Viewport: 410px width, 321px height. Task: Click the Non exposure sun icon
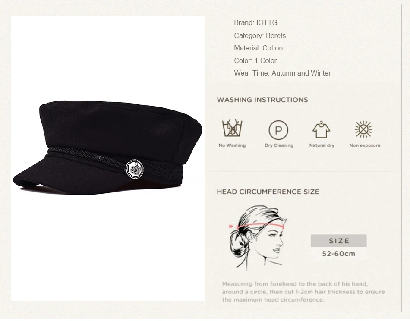point(363,129)
